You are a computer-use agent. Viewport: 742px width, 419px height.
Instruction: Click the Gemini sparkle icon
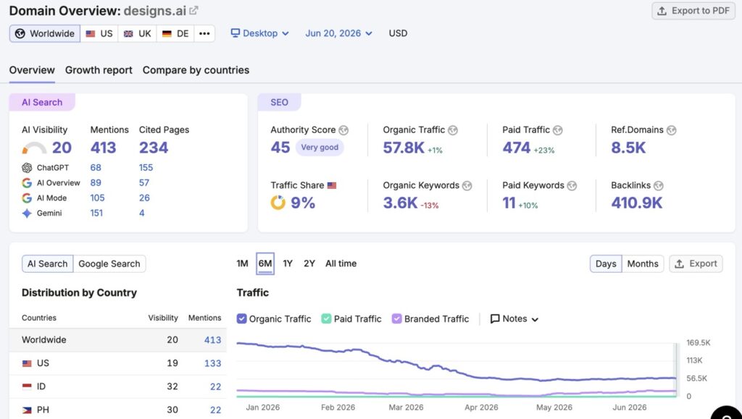(27, 213)
